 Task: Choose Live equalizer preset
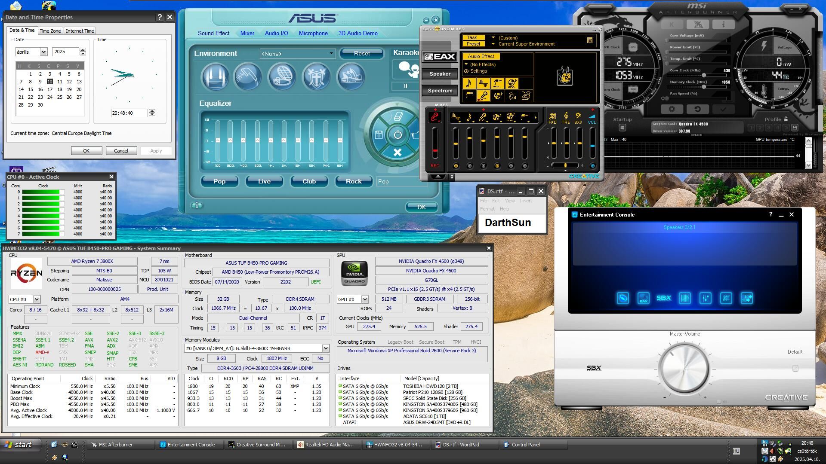pos(264,181)
